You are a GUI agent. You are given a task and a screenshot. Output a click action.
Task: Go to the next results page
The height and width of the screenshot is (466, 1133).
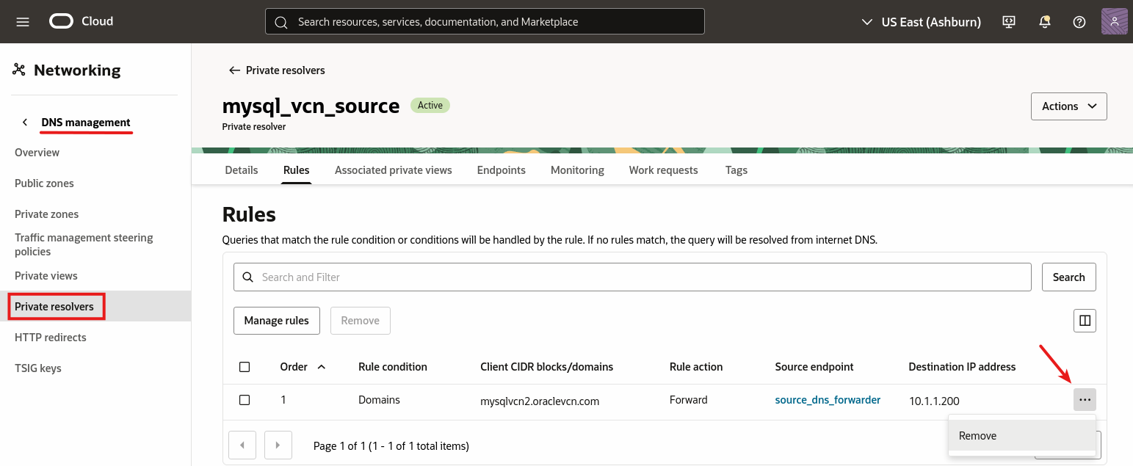coord(278,445)
